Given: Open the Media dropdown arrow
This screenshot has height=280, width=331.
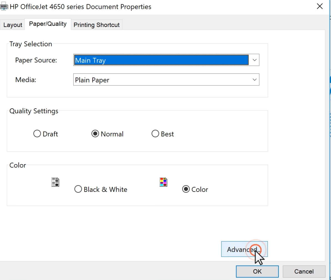Looking at the screenshot, I should pyautogui.click(x=254, y=80).
